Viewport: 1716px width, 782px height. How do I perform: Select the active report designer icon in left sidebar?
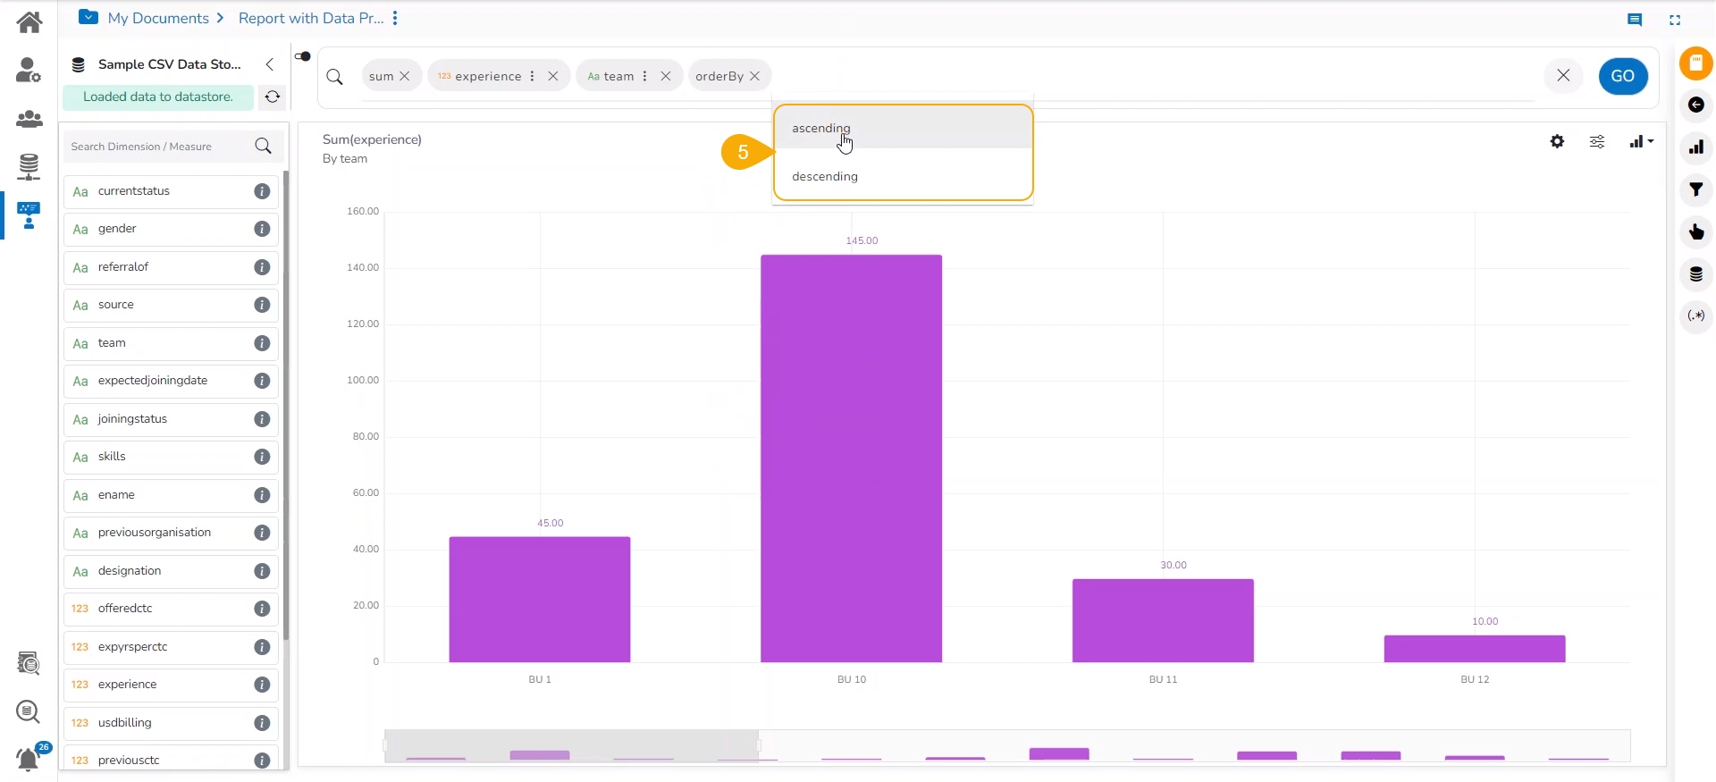[29, 215]
